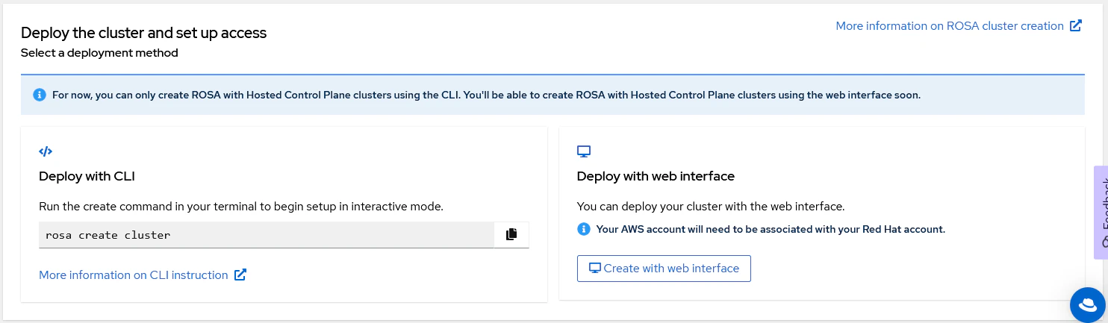Viewport: 1108px width, 323px height.
Task: Click the Deploy the cluster and set up access title
Action: (143, 33)
